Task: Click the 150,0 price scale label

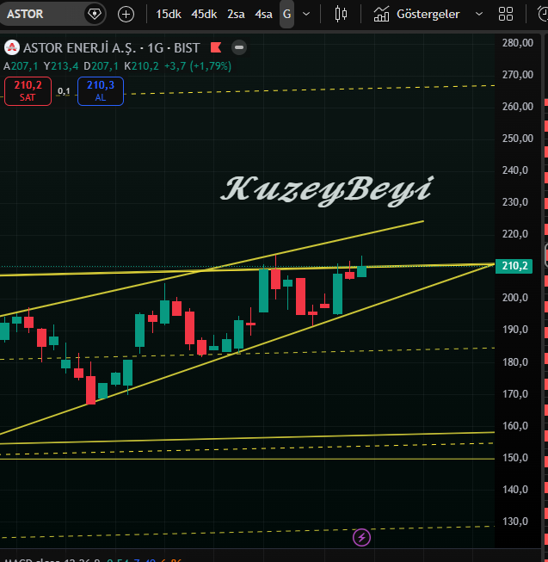Action: pyautogui.click(x=515, y=458)
